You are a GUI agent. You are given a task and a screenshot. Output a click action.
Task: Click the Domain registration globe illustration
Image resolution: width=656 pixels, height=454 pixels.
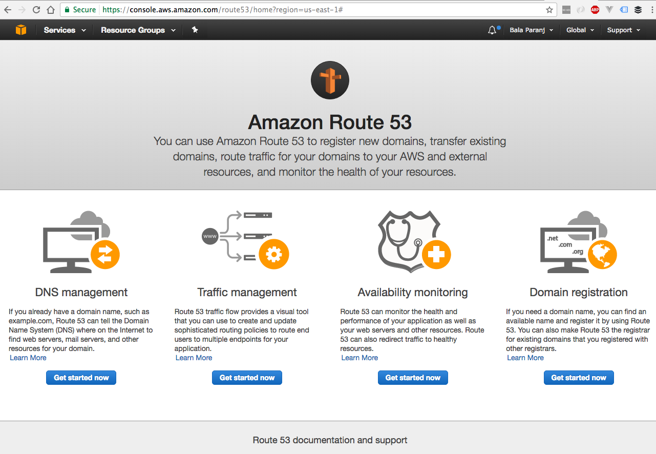click(x=579, y=242)
